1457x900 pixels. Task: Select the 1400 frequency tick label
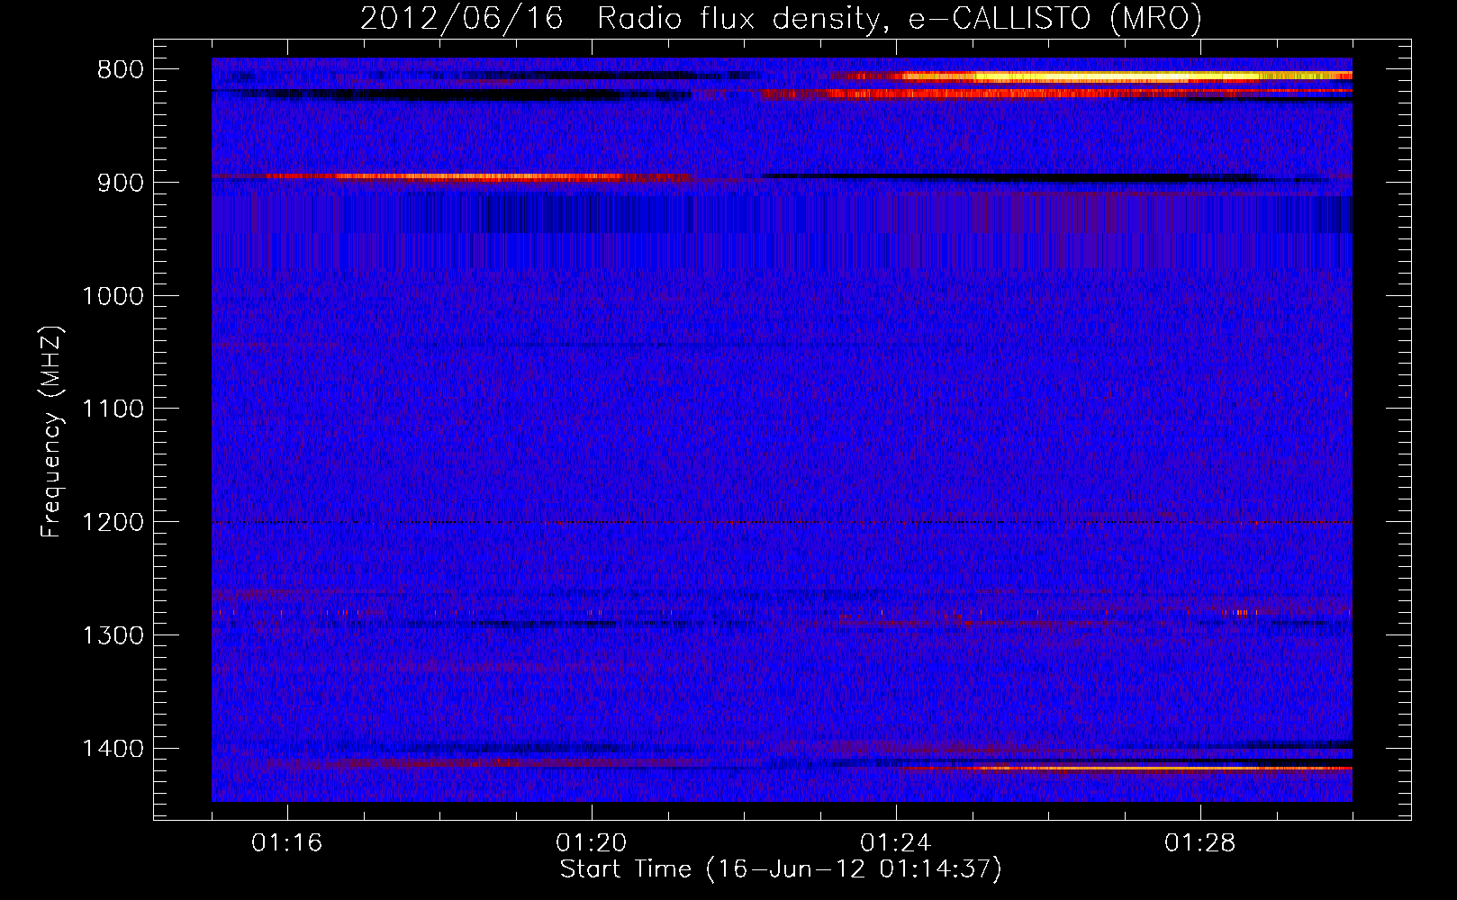(x=113, y=749)
